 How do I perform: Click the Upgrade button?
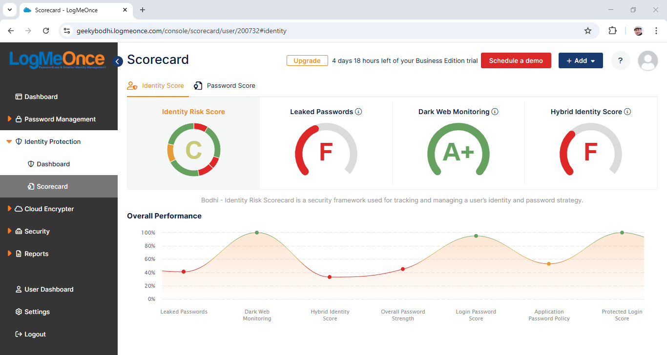pos(307,60)
